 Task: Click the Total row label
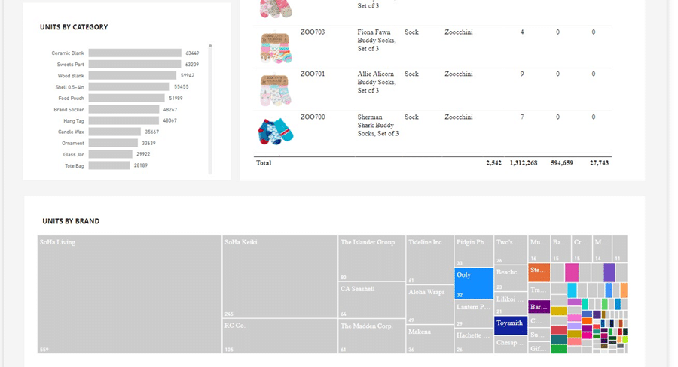[x=264, y=162]
